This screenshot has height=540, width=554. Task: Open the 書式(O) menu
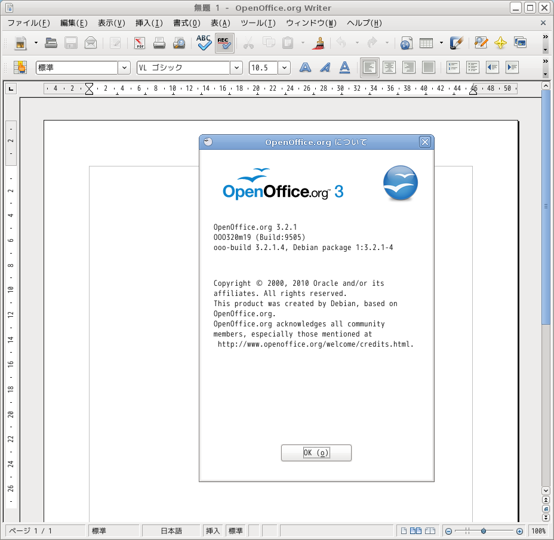click(187, 23)
